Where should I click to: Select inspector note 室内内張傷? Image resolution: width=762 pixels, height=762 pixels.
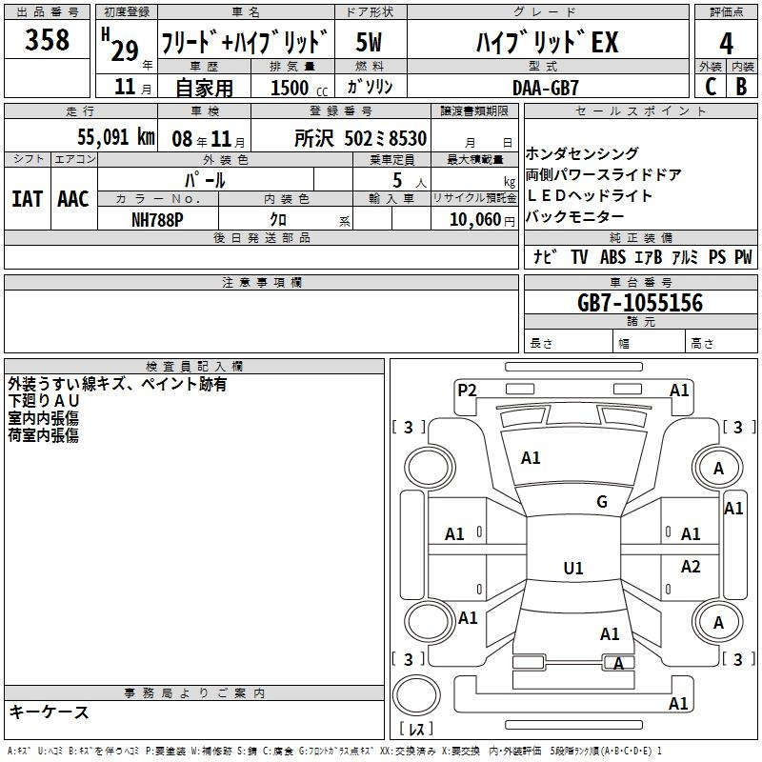[43, 418]
